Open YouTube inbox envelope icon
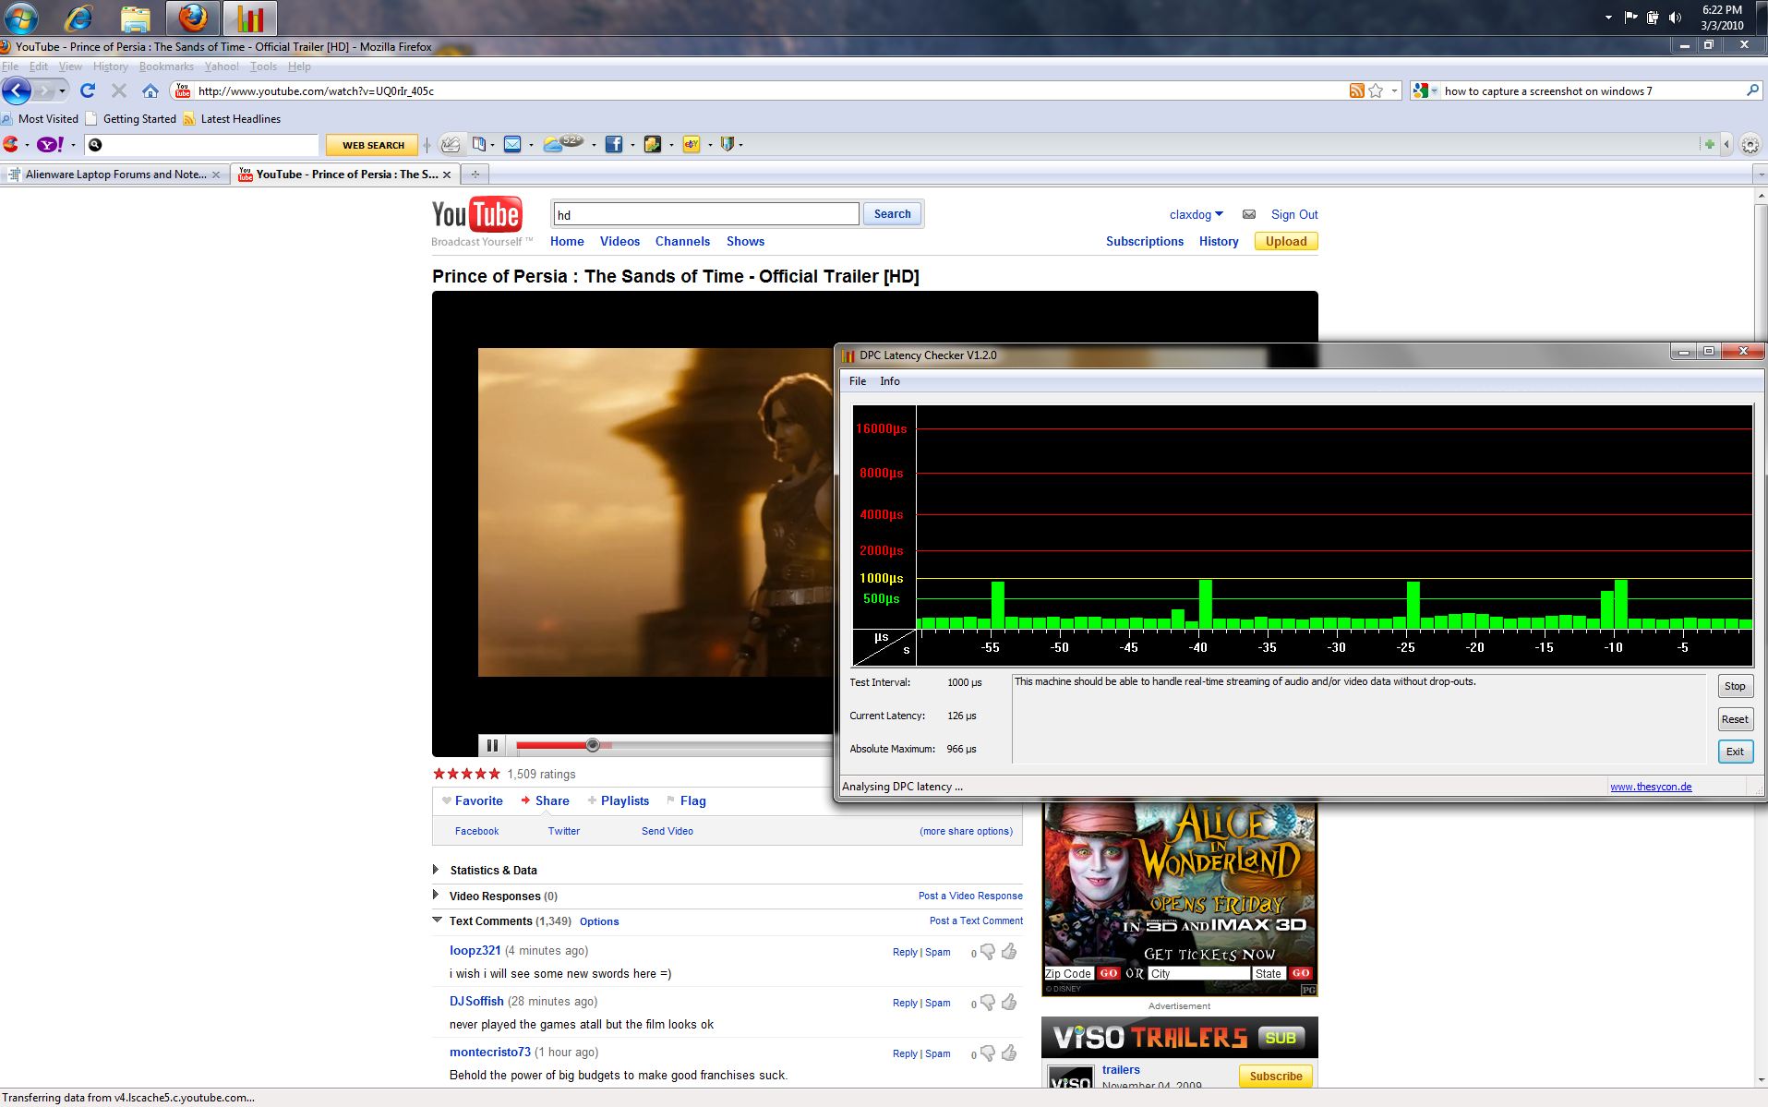 1249,214
